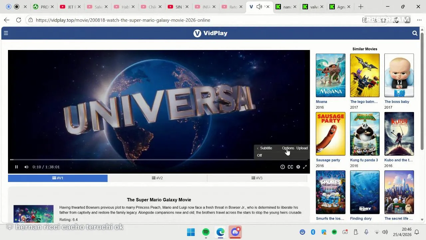Click the "Sausage party" title link
Viewport: 426px width, 240px height.
328,160
